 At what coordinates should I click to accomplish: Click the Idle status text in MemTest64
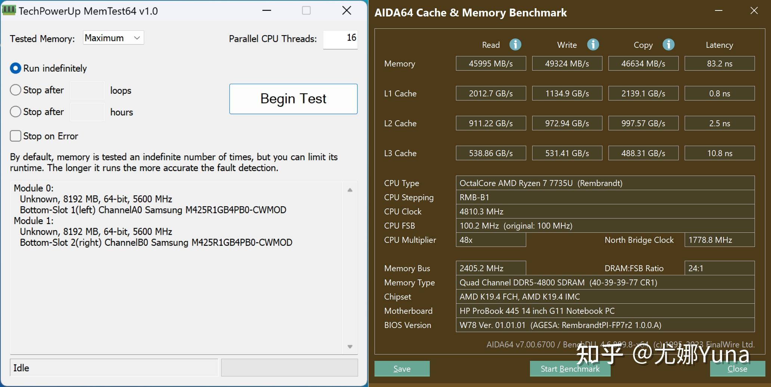tap(21, 368)
